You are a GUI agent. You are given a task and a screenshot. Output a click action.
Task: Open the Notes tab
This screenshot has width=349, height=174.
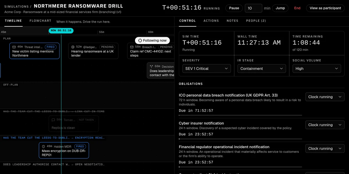coord(232,21)
